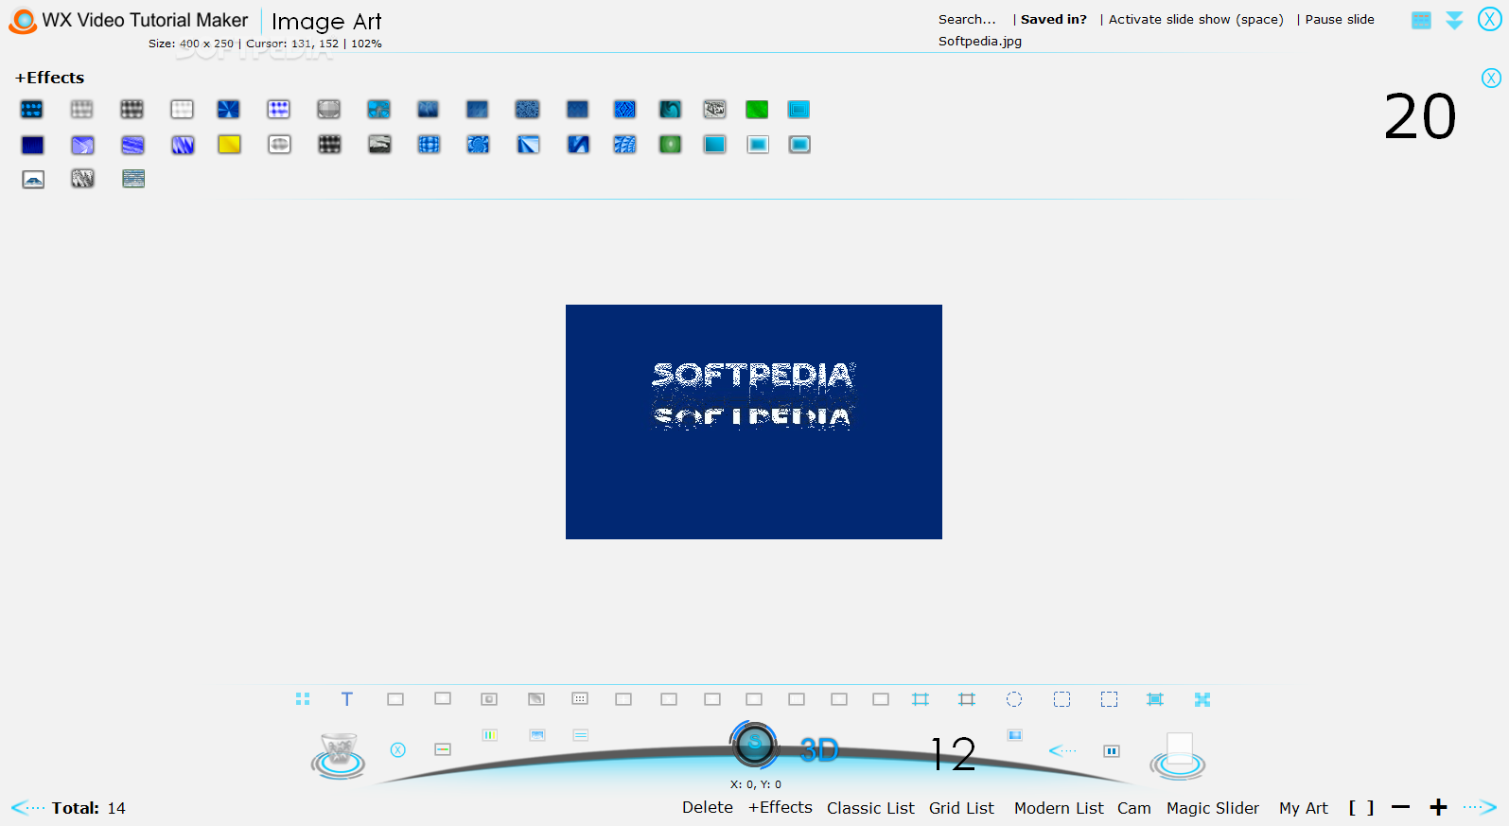Apply the blue diamond pattern effect
Viewport: 1509px width, 826px height.
624,110
